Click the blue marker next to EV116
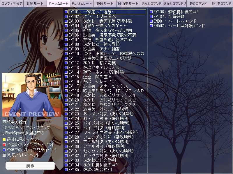 click(x=66, y=81)
